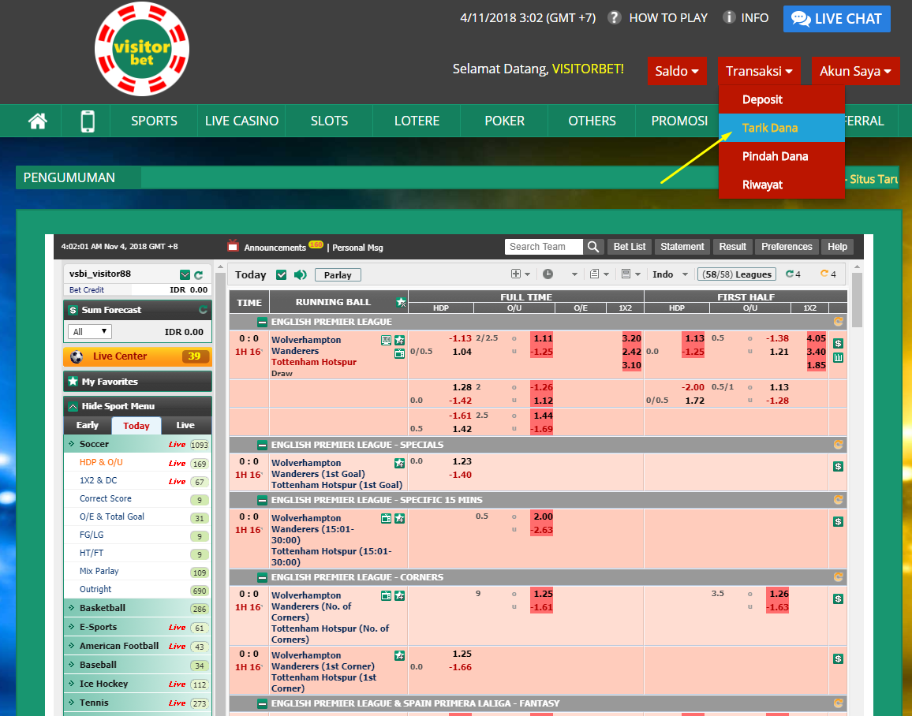
Task: Click dollar icon in Corners No. of Corners row
Action: coord(838,599)
